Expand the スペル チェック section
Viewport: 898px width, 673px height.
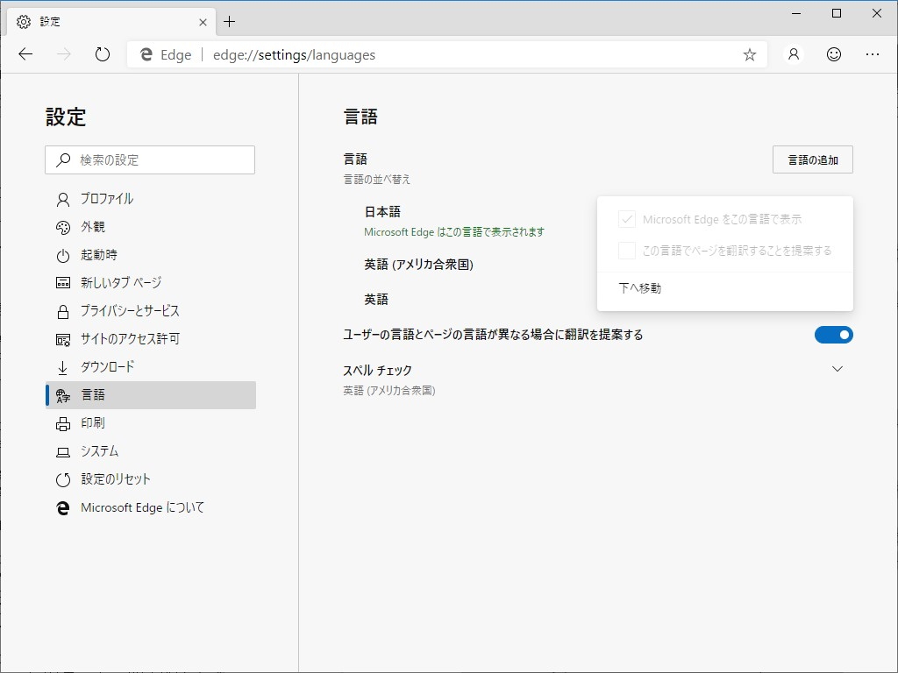point(836,369)
